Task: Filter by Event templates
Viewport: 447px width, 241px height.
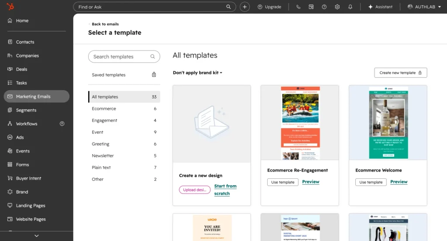Action: pos(124,132)
